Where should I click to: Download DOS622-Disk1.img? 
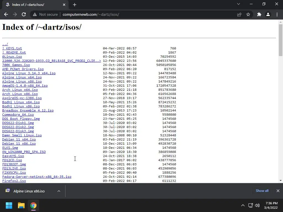click(x=18, y=123)
